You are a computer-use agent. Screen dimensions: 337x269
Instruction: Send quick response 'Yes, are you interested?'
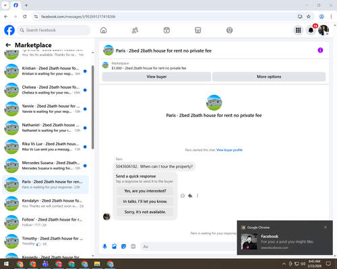tap(145, 191)
